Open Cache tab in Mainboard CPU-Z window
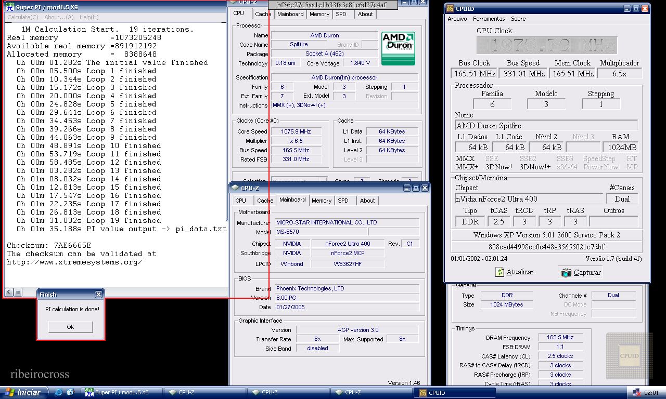 [x=265, y=201]
